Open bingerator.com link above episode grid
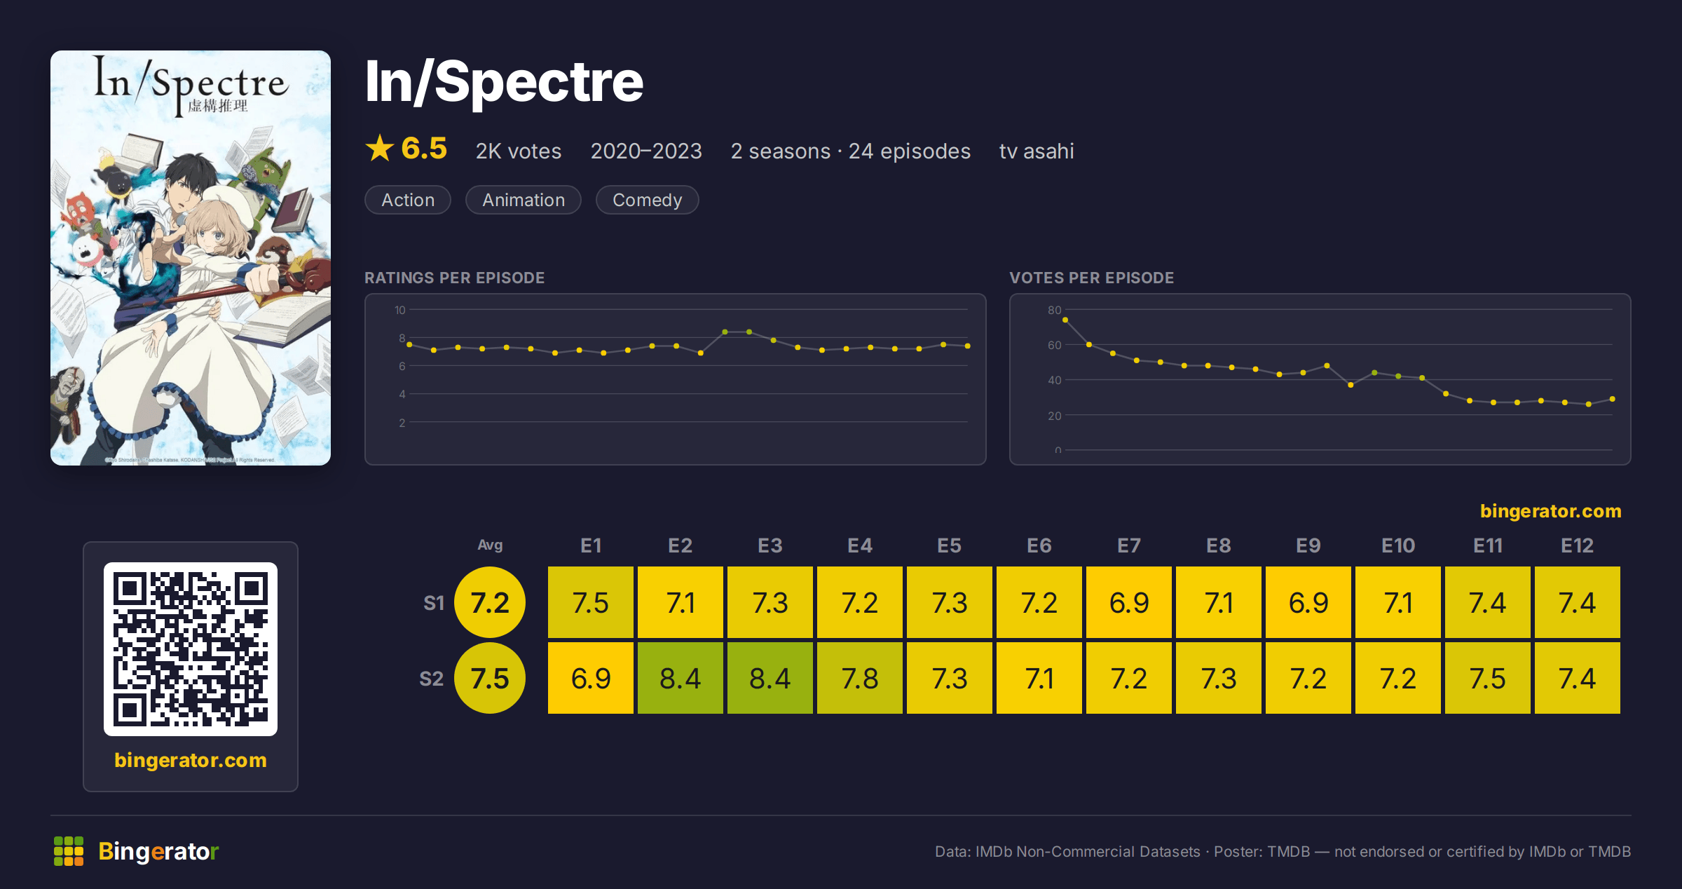The width and height of the screenshot is (1682, 889). pyautogui.click(x=1550, y=511)
